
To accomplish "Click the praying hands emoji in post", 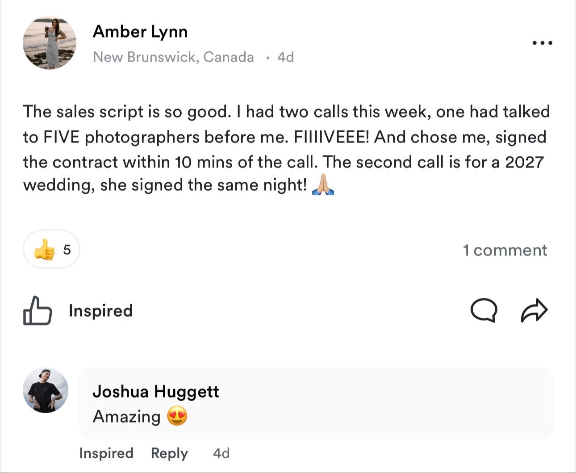I will coord(323,184).
